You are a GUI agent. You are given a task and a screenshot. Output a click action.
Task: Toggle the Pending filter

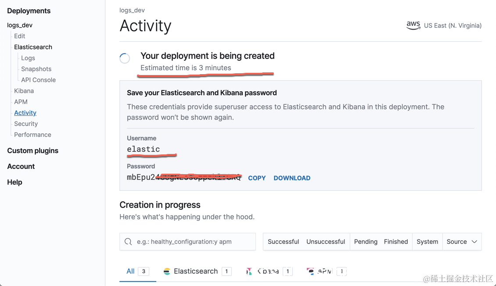pyautogui.click(x=366, y=242)
